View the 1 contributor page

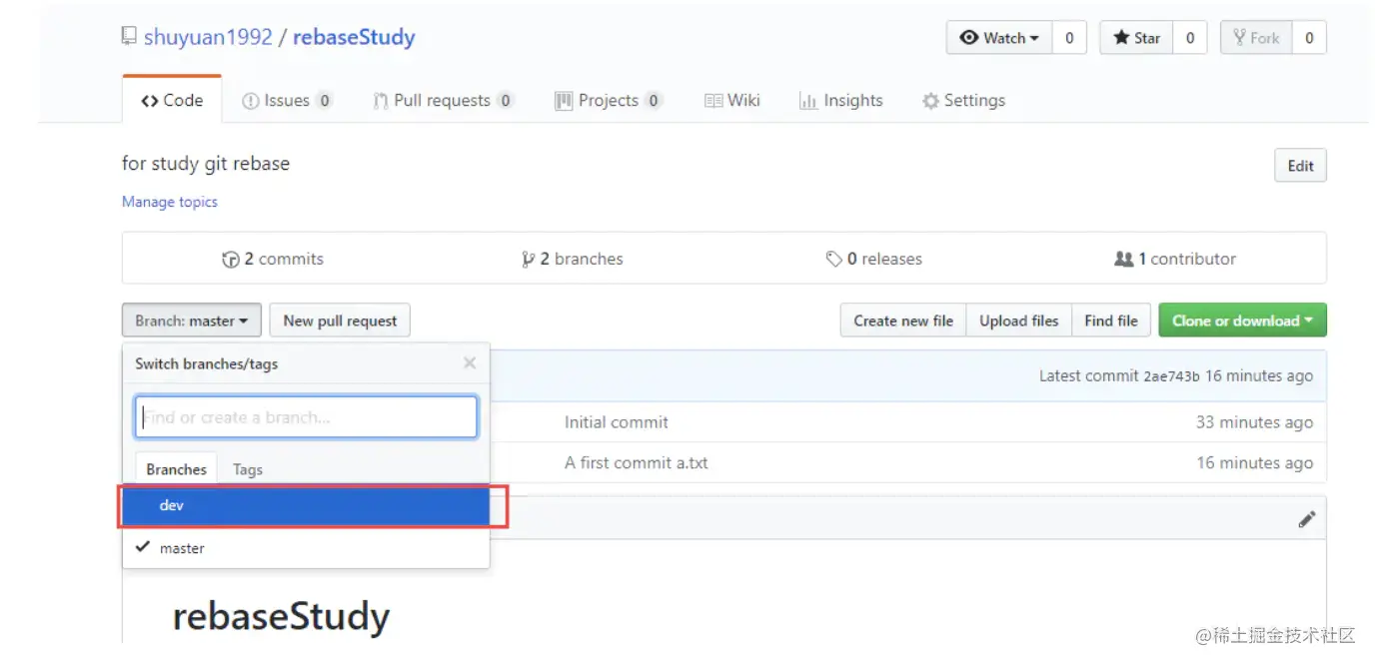(x=1175, y=259)
